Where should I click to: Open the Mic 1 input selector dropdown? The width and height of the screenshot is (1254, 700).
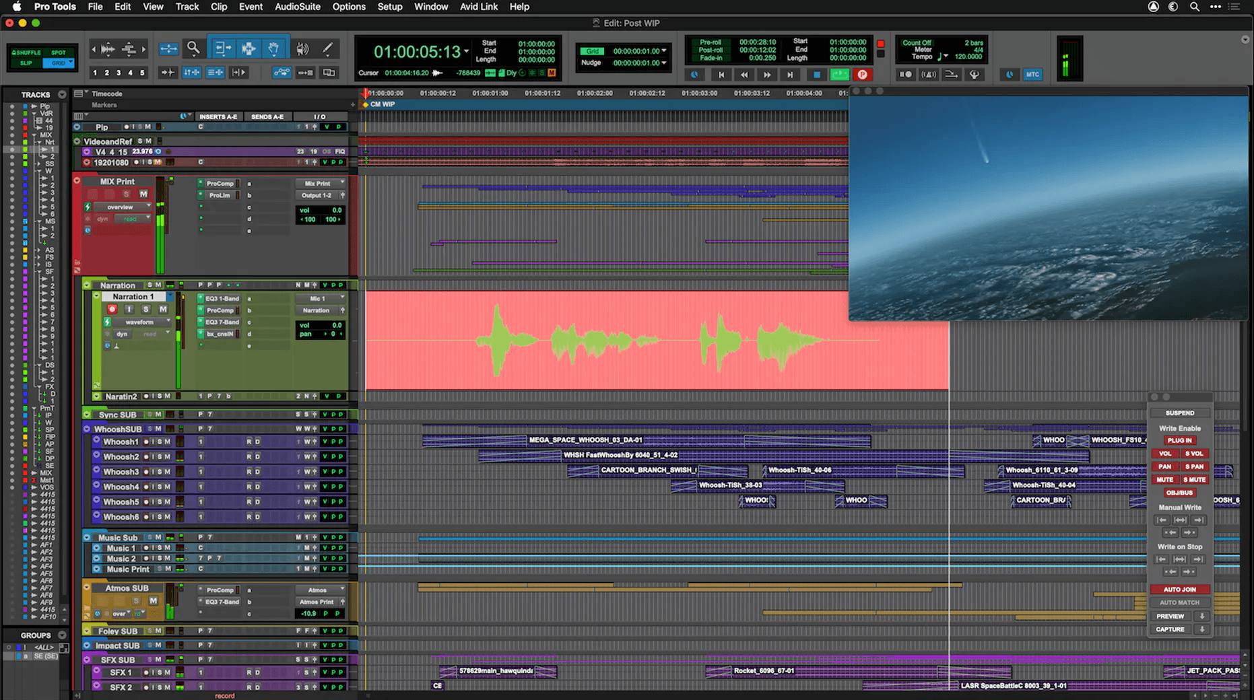point(320,298)
